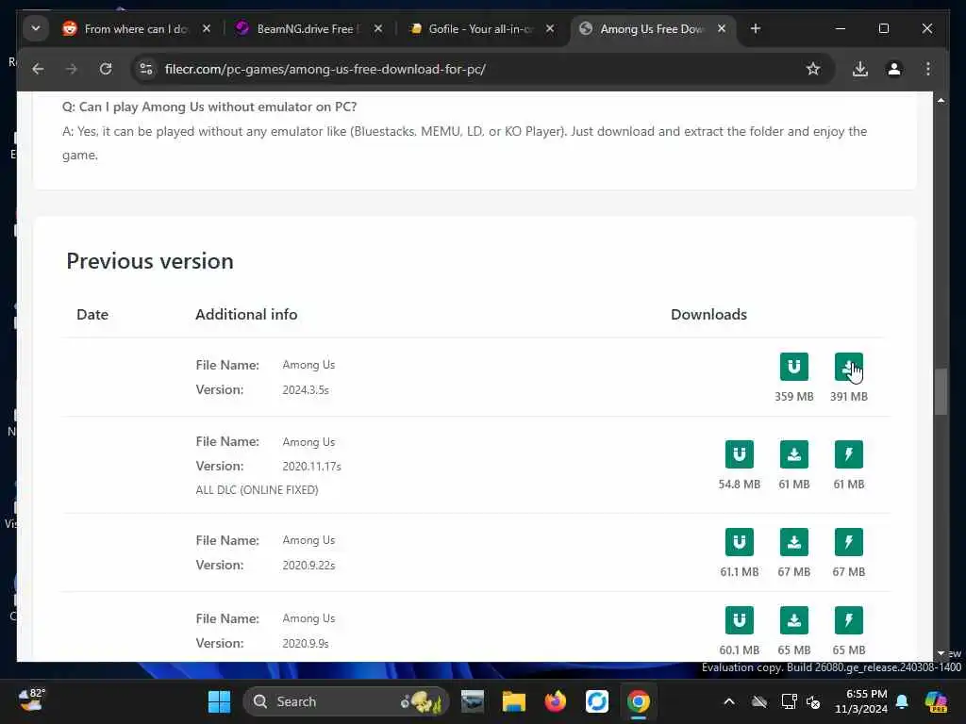
Task: Click the direct download icon labeled 391 MB
Action: point(848,367)
